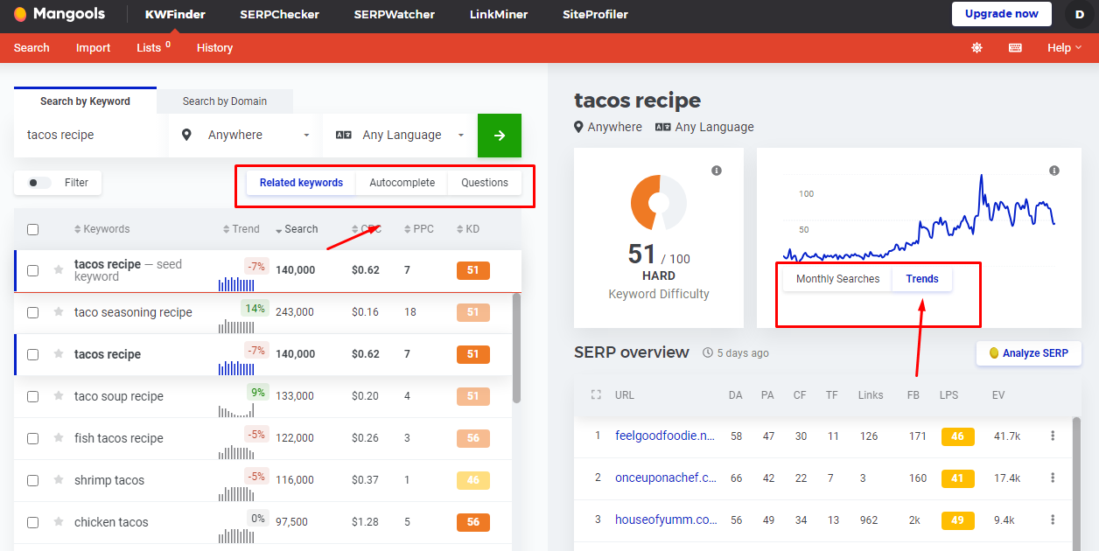Check the chicken tacos checkbox
The height and width of the screenshot is (551, 1099).
(32, 522)
